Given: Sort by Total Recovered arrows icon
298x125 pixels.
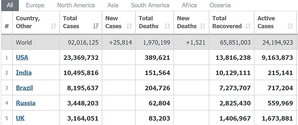Looking at the screenshot, I should tap(248, 26).
